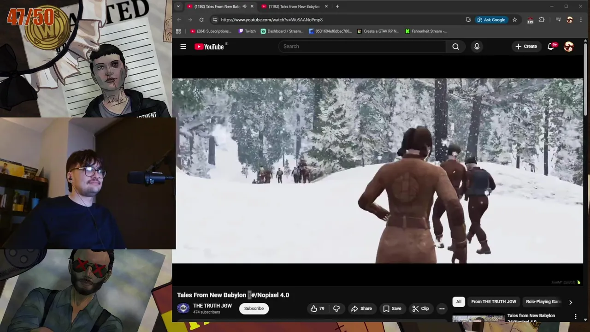This screenshot has height=332, width=590.
Task: Open the media control icon in Chrome toolbar
Action: click(558, 20)
